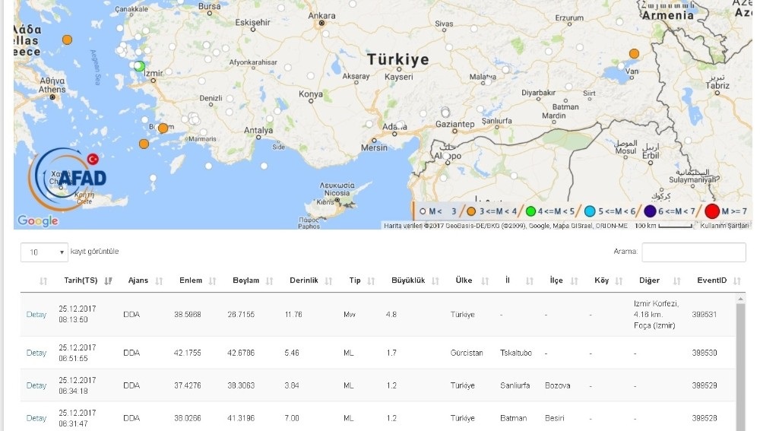The height and width of the screenshot is (431, 760).
Task: Click the red M>=7 legend circle
Action: 712,211
